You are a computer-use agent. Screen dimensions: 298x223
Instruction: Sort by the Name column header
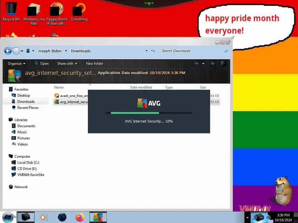[x=59, y=87]
